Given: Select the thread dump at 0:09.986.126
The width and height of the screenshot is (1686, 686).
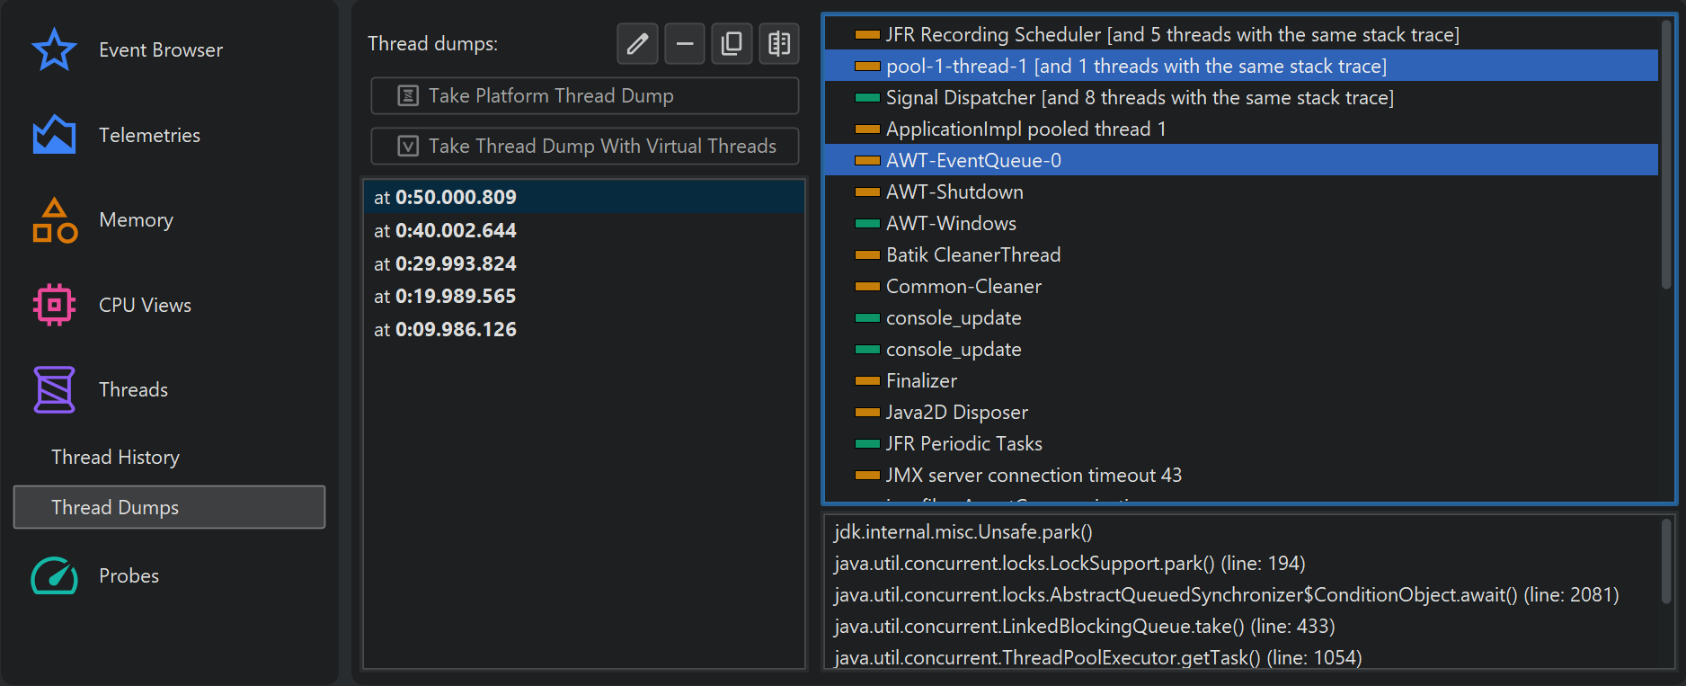Looking at the screenshot, I should click(445, 329).
